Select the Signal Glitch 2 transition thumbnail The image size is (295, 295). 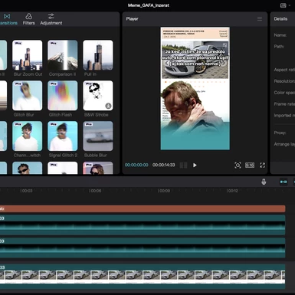click(x=63, y=136)
